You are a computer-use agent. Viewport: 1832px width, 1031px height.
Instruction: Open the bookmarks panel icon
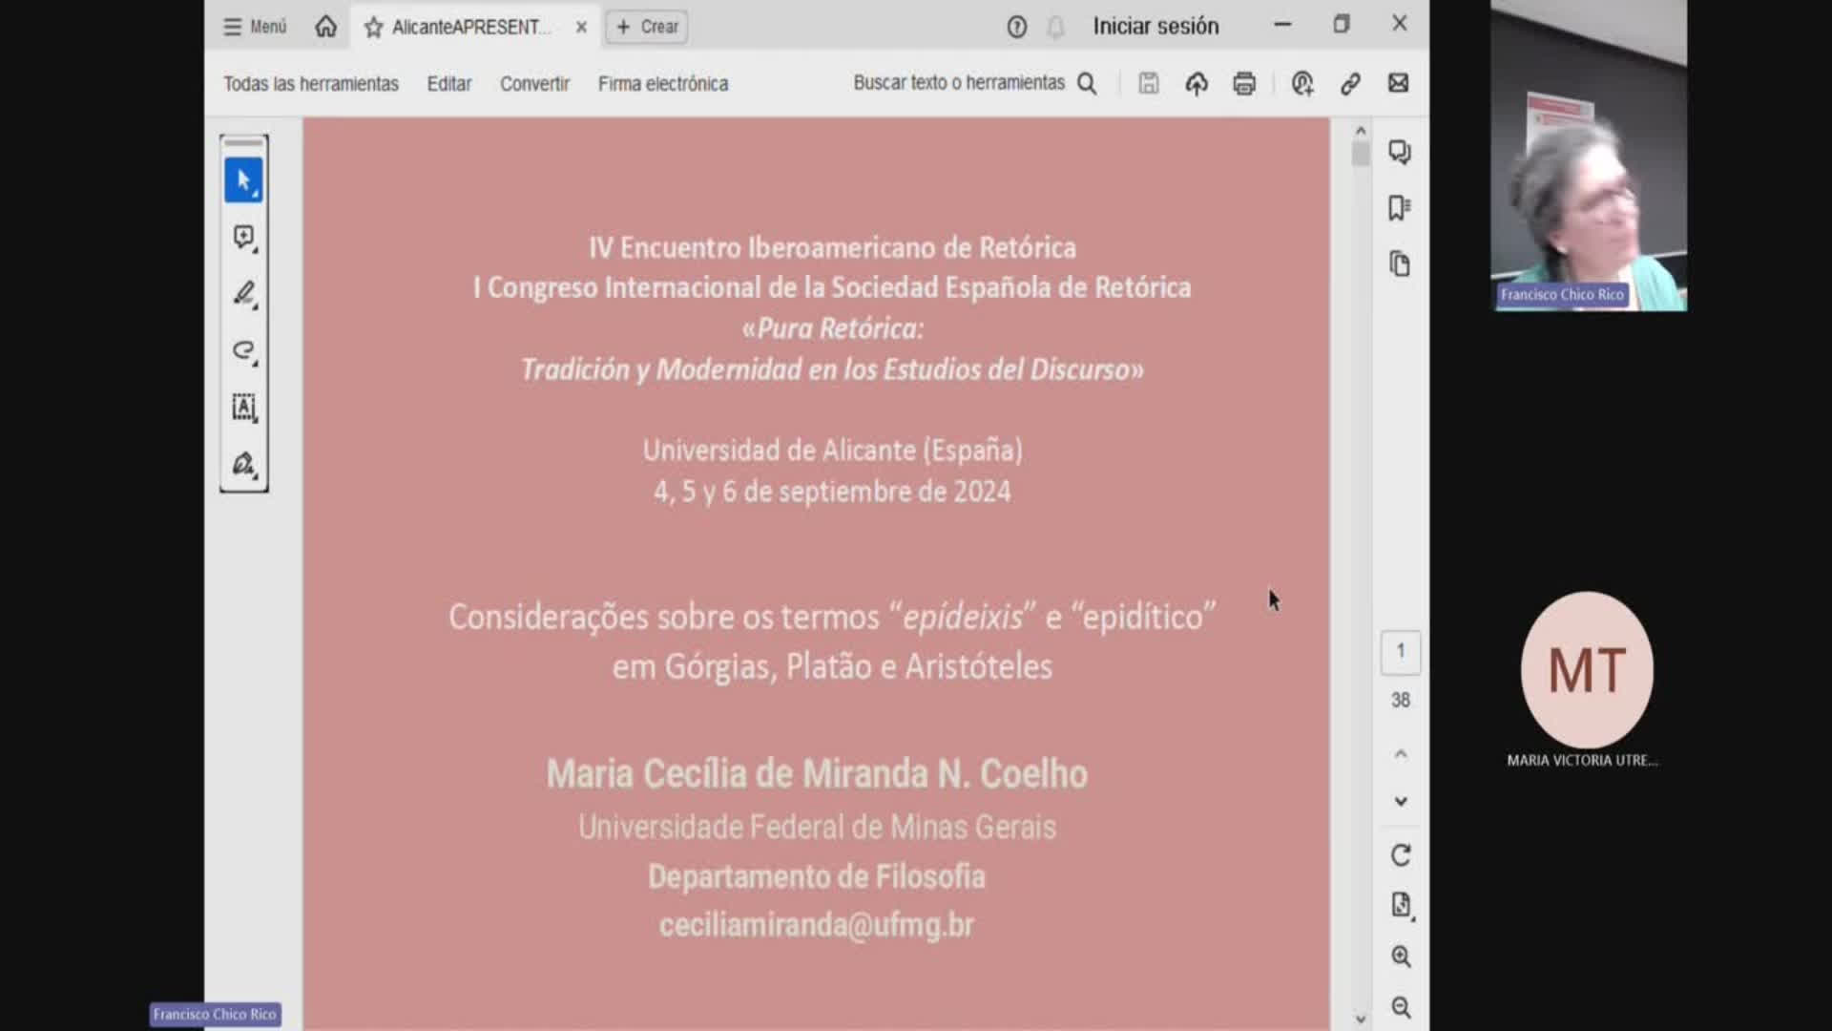point(1400,208)
